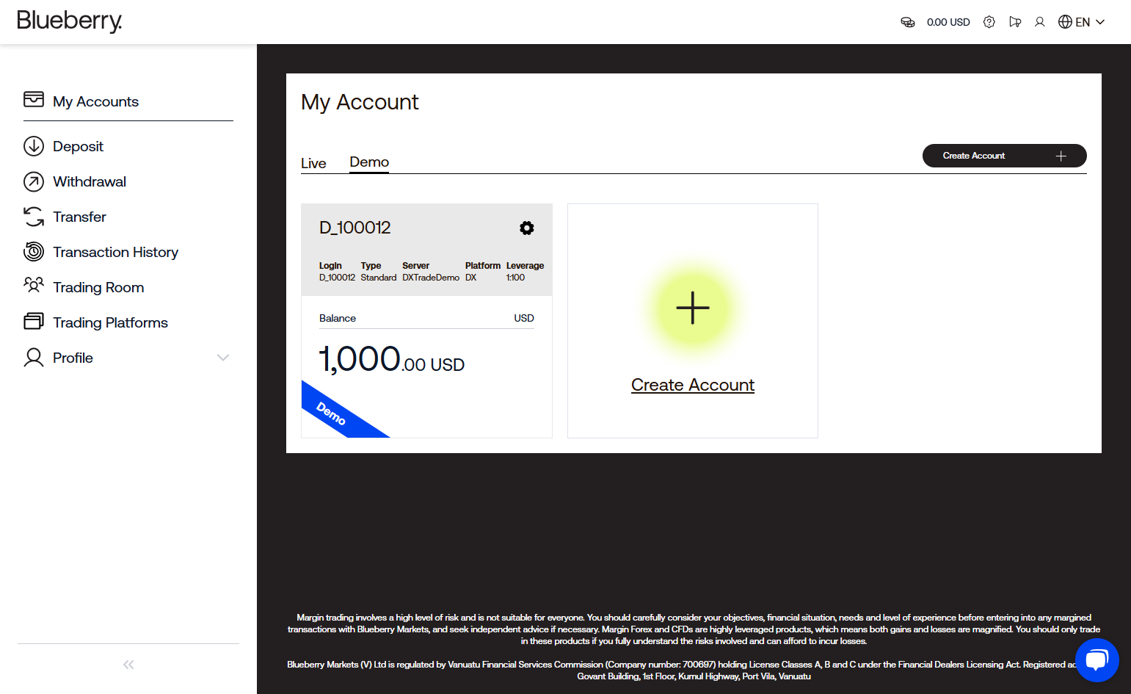Select the Demo accounts tab

pyautogui.click(x=369, y=162)
